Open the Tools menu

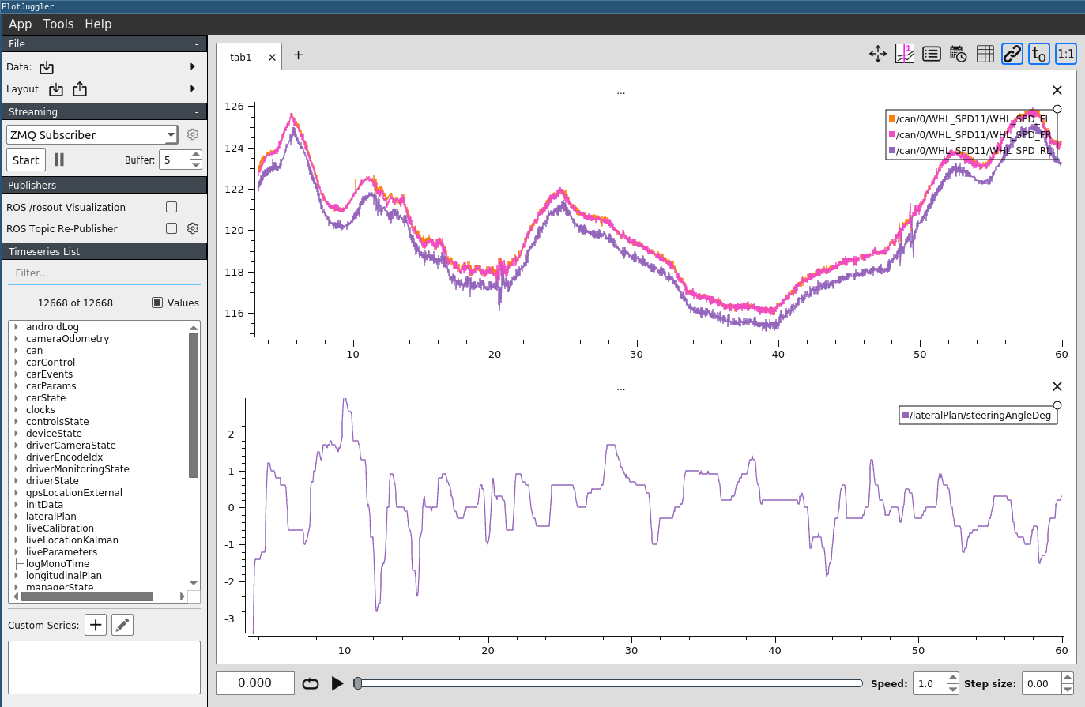pos(58,24)
